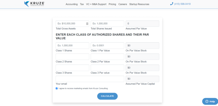Go to the Pricing page

click(x=112, y=4)
